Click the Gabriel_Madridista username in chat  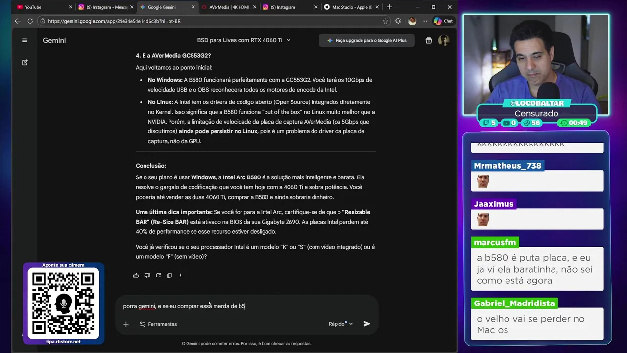(x=514, y=303)
